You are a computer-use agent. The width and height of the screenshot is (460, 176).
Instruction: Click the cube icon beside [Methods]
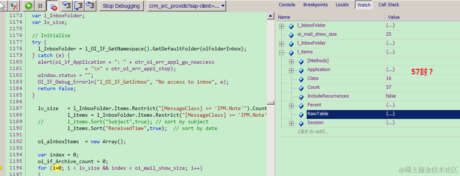click(301, 61)
